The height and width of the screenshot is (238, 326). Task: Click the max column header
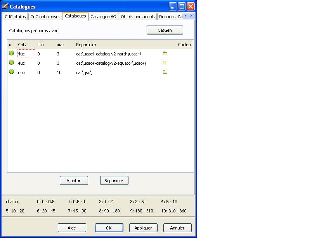[61, 45]
